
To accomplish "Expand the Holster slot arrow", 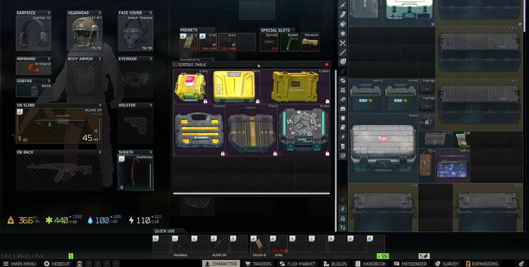I will (151, 105).
